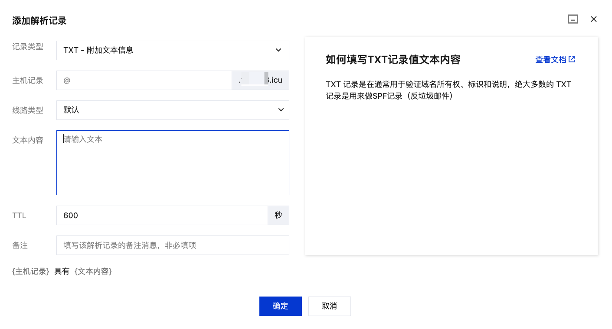Click the 如何填写TXT记录值文本内容 heading

pos(393,60)
